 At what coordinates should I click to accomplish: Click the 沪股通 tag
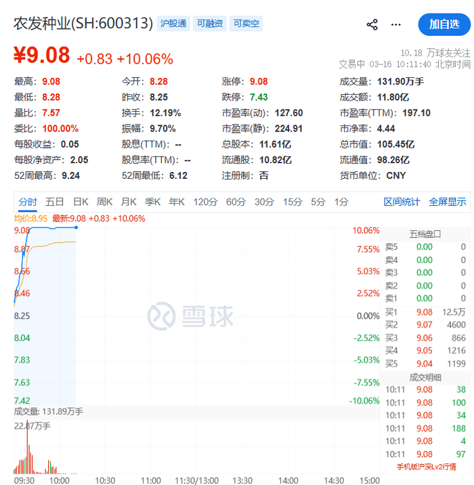coord(173,24)
